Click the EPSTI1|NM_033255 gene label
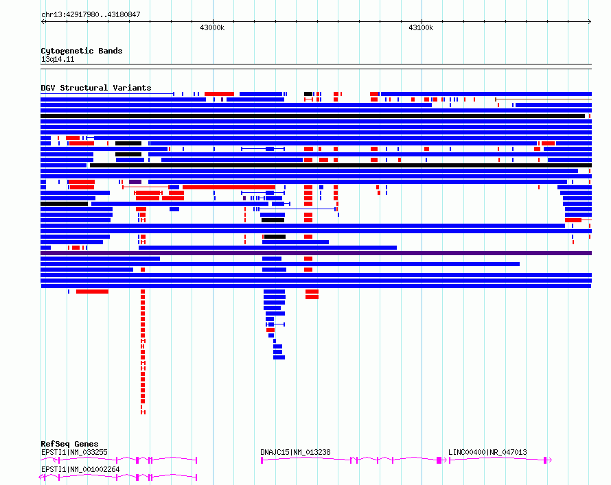The width and height of the screenshot is (611, 485). click(x=74, y=452)
